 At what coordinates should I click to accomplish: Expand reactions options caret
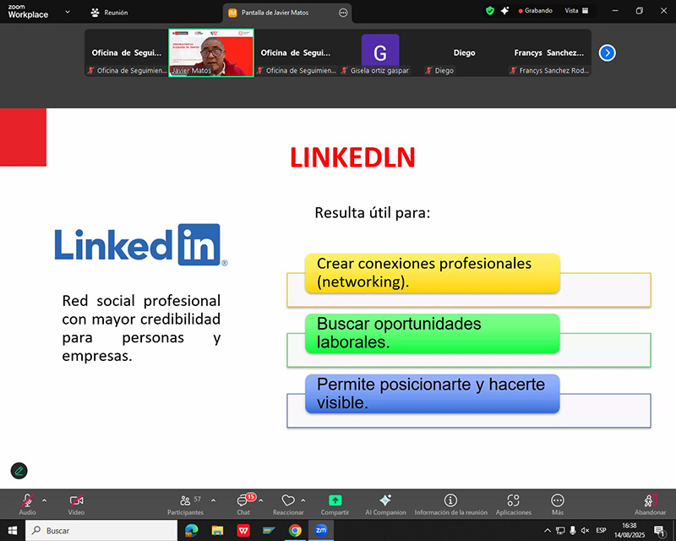[x=303, y=500]
